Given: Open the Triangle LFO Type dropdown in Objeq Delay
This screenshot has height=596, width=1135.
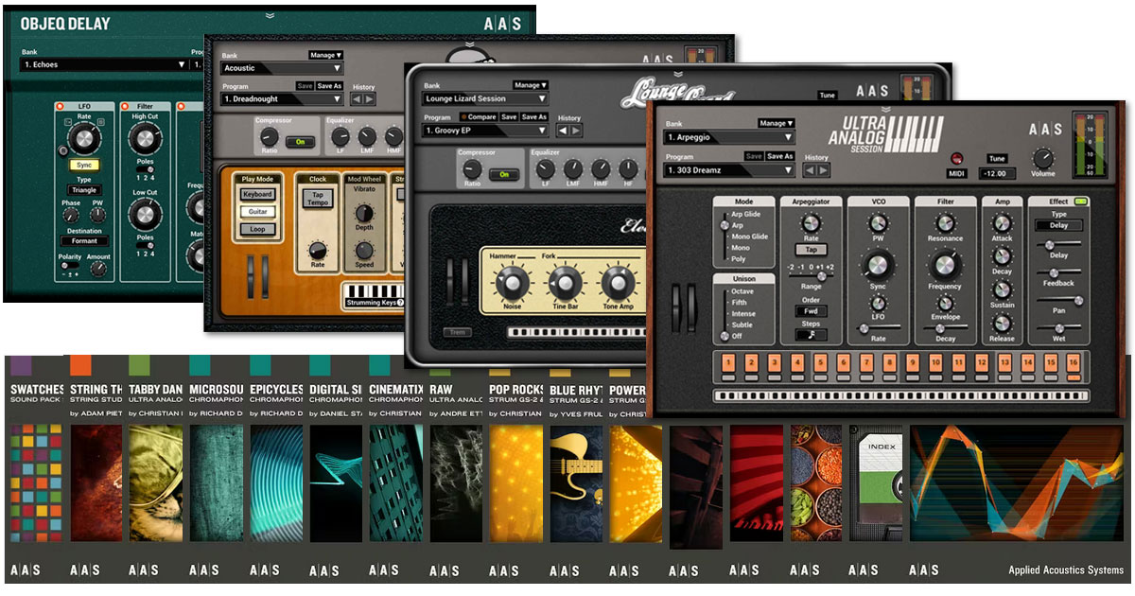Looking at the screenshot, I should tap(84, 190).
